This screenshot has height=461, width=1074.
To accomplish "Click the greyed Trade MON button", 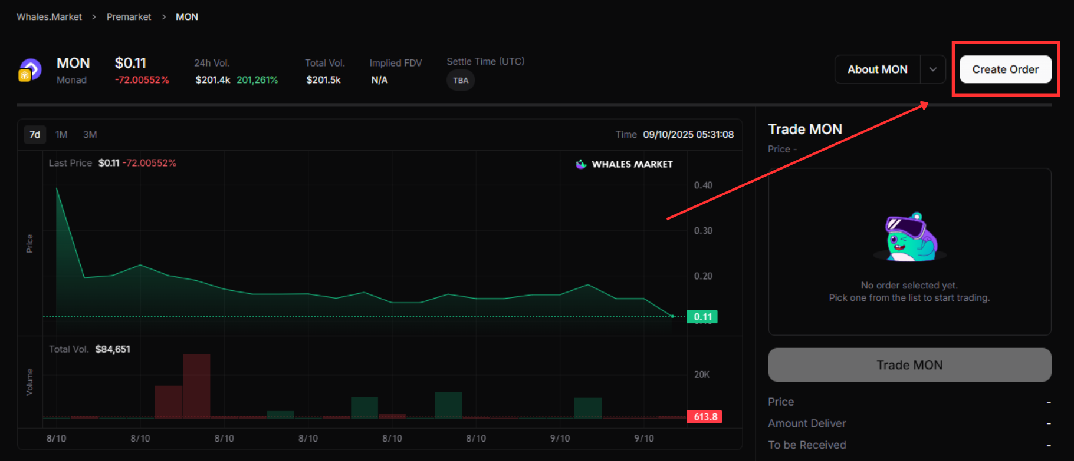I will [x=909, y=365].
